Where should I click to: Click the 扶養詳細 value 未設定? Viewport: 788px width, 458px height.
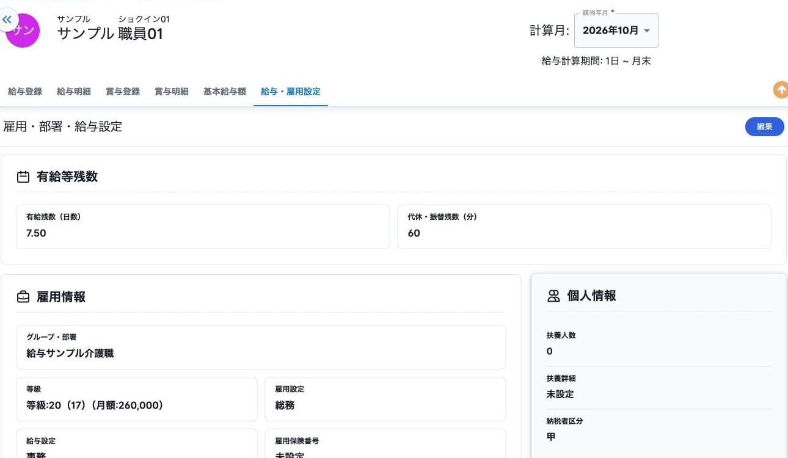(560, 394)
